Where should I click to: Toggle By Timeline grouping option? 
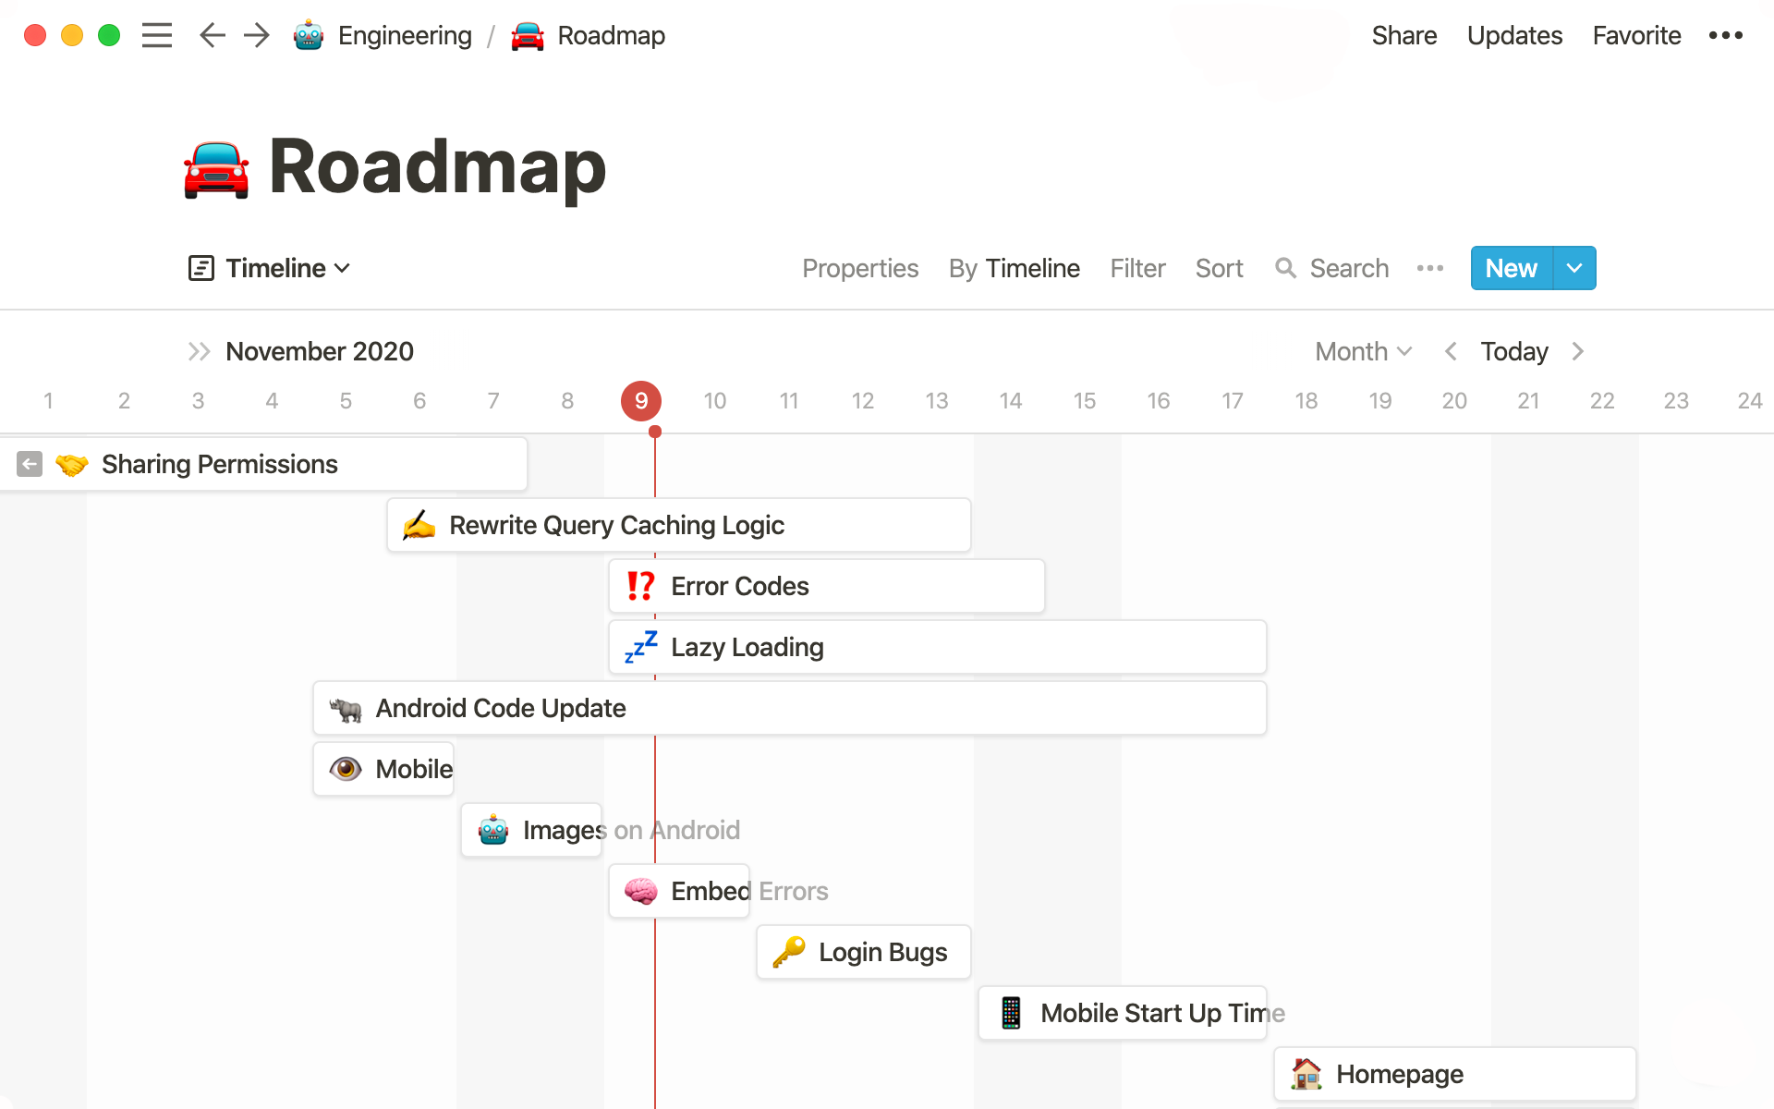tap(1015, 268)
